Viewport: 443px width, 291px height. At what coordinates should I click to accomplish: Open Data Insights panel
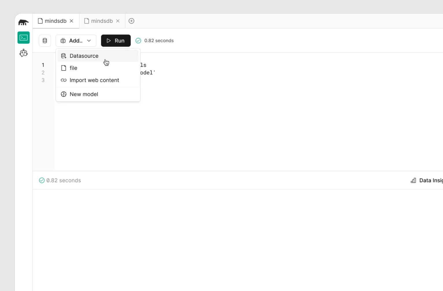427,180
